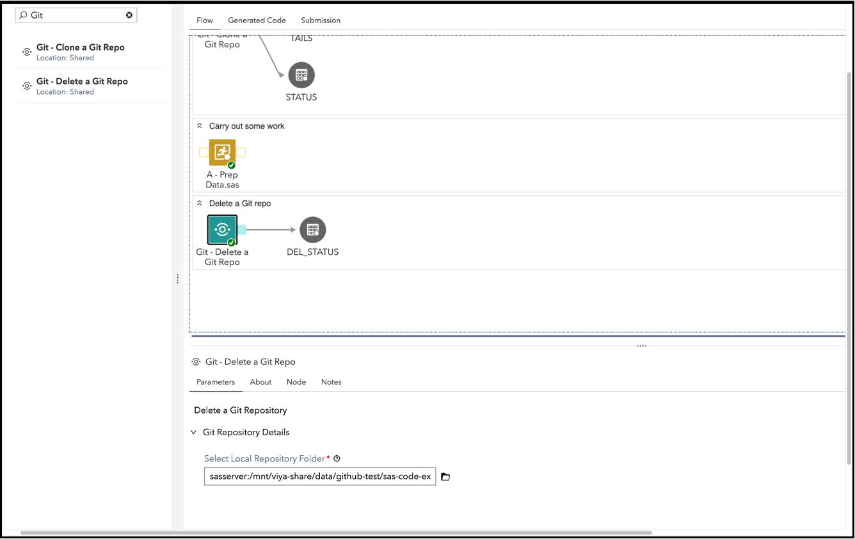This screenshot has height=539, width=855.
Task: Click the Carry out some work label
Action: click(246, 126)
